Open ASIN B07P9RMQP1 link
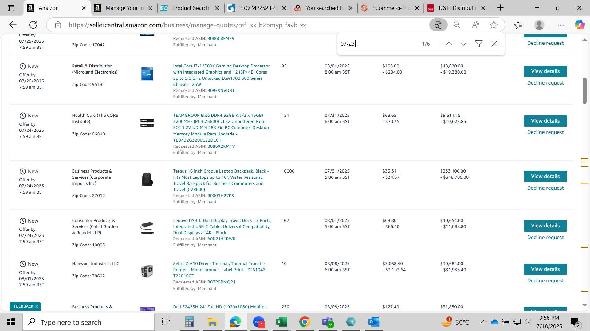590x331 pixels. [221, 282]
